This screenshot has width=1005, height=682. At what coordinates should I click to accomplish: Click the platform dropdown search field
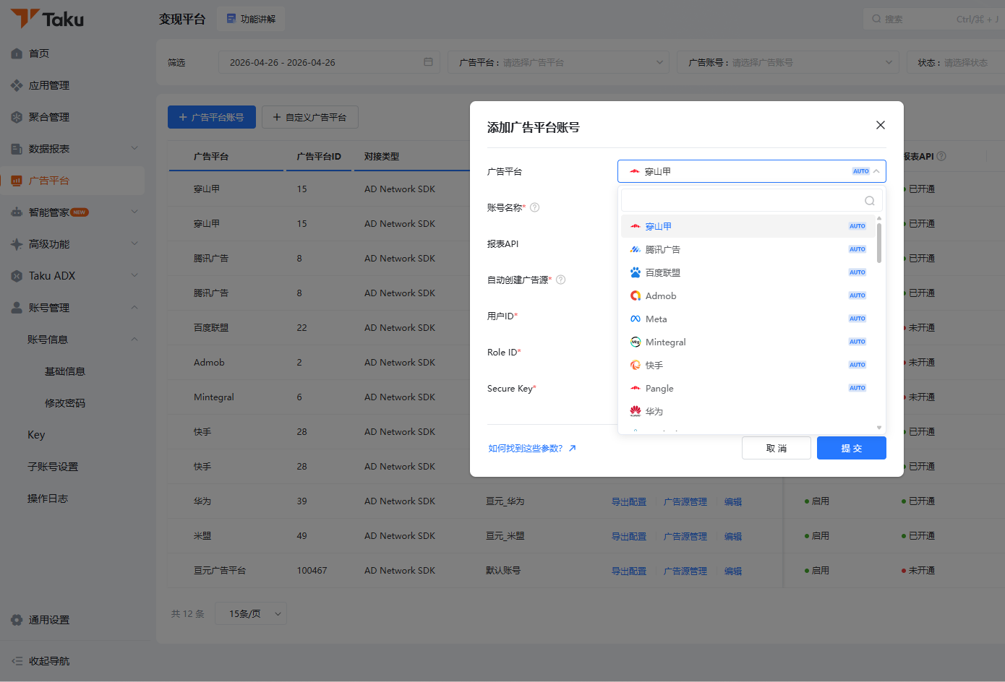coord(751,200)
